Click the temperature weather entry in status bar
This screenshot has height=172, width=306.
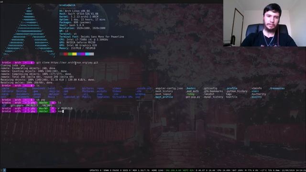pos(270,170)
